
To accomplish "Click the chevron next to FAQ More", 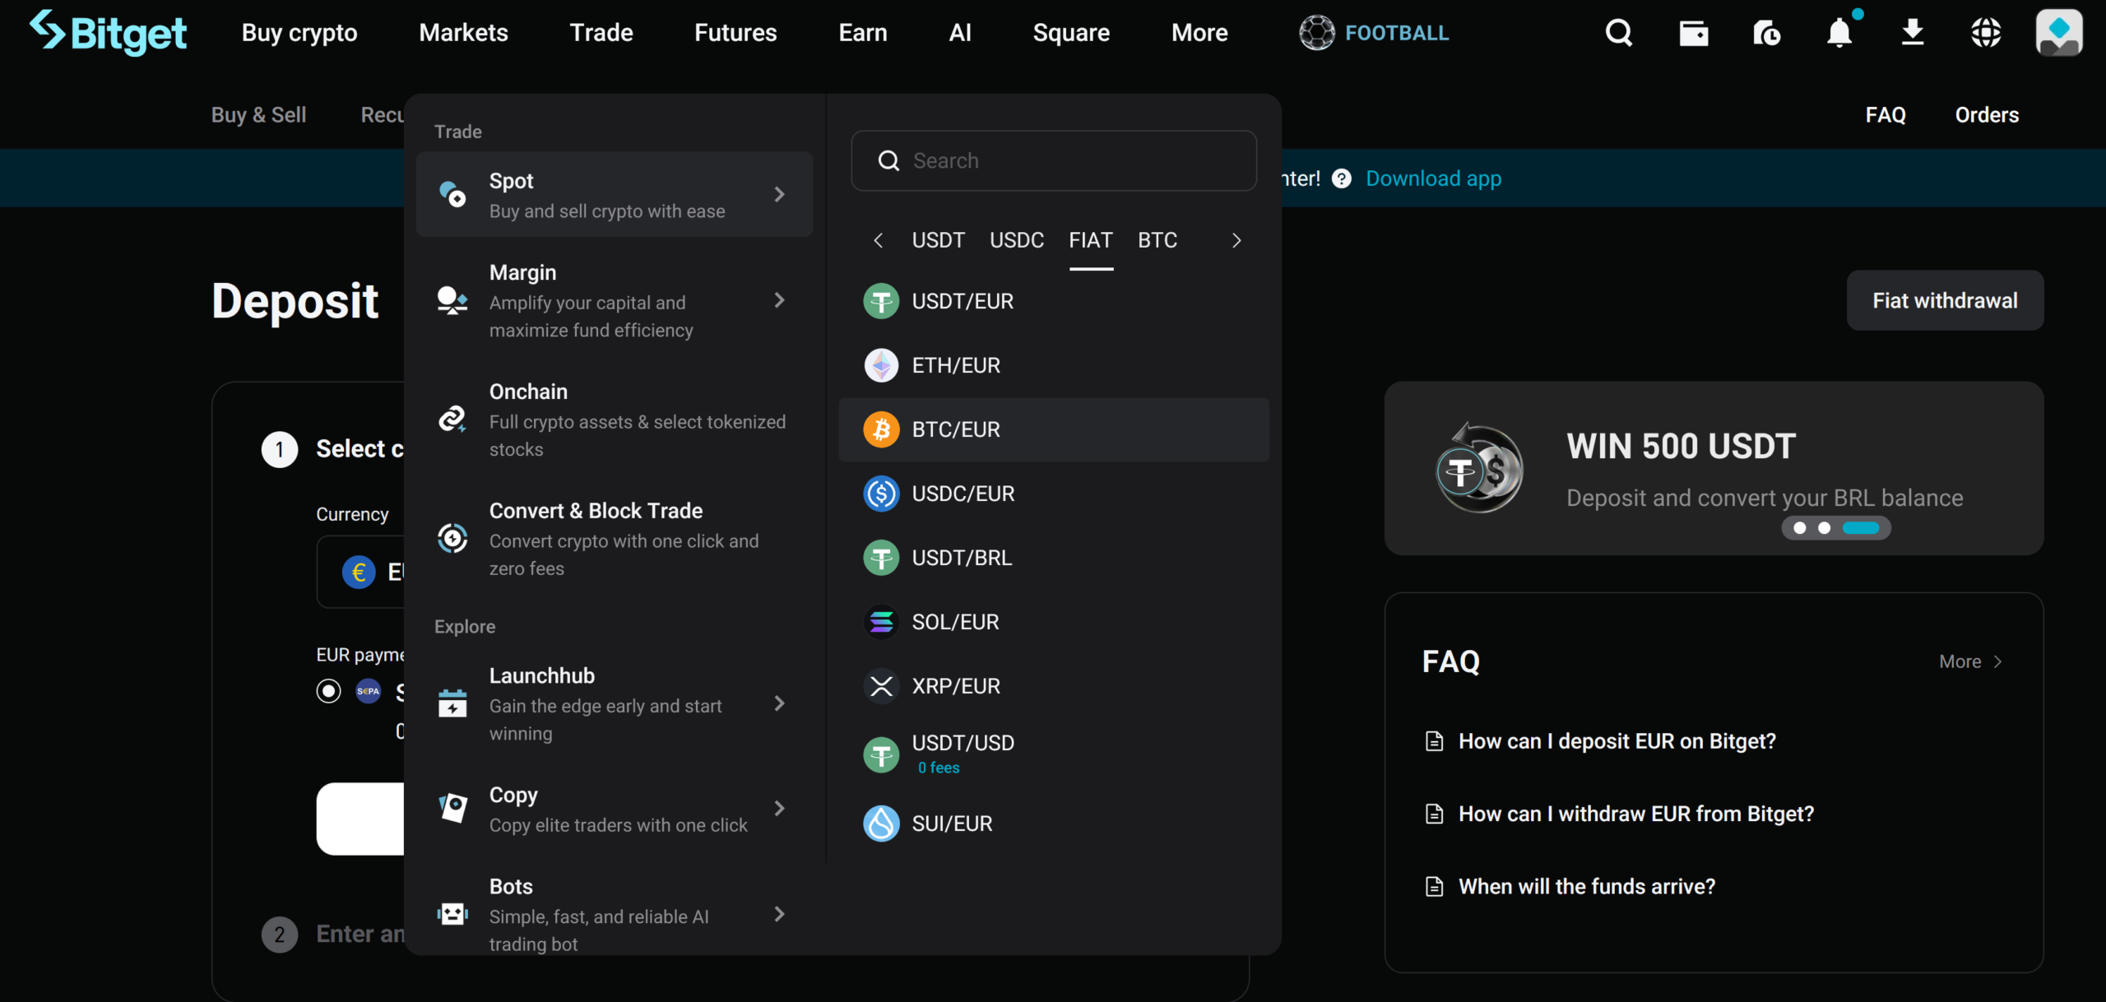I will pyautogui.click(x=1998, y=661).
